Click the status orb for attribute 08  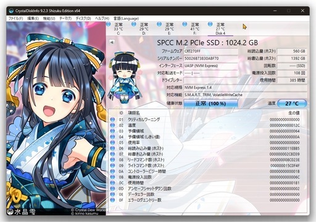pyautogui.click(x=112, y=160)
